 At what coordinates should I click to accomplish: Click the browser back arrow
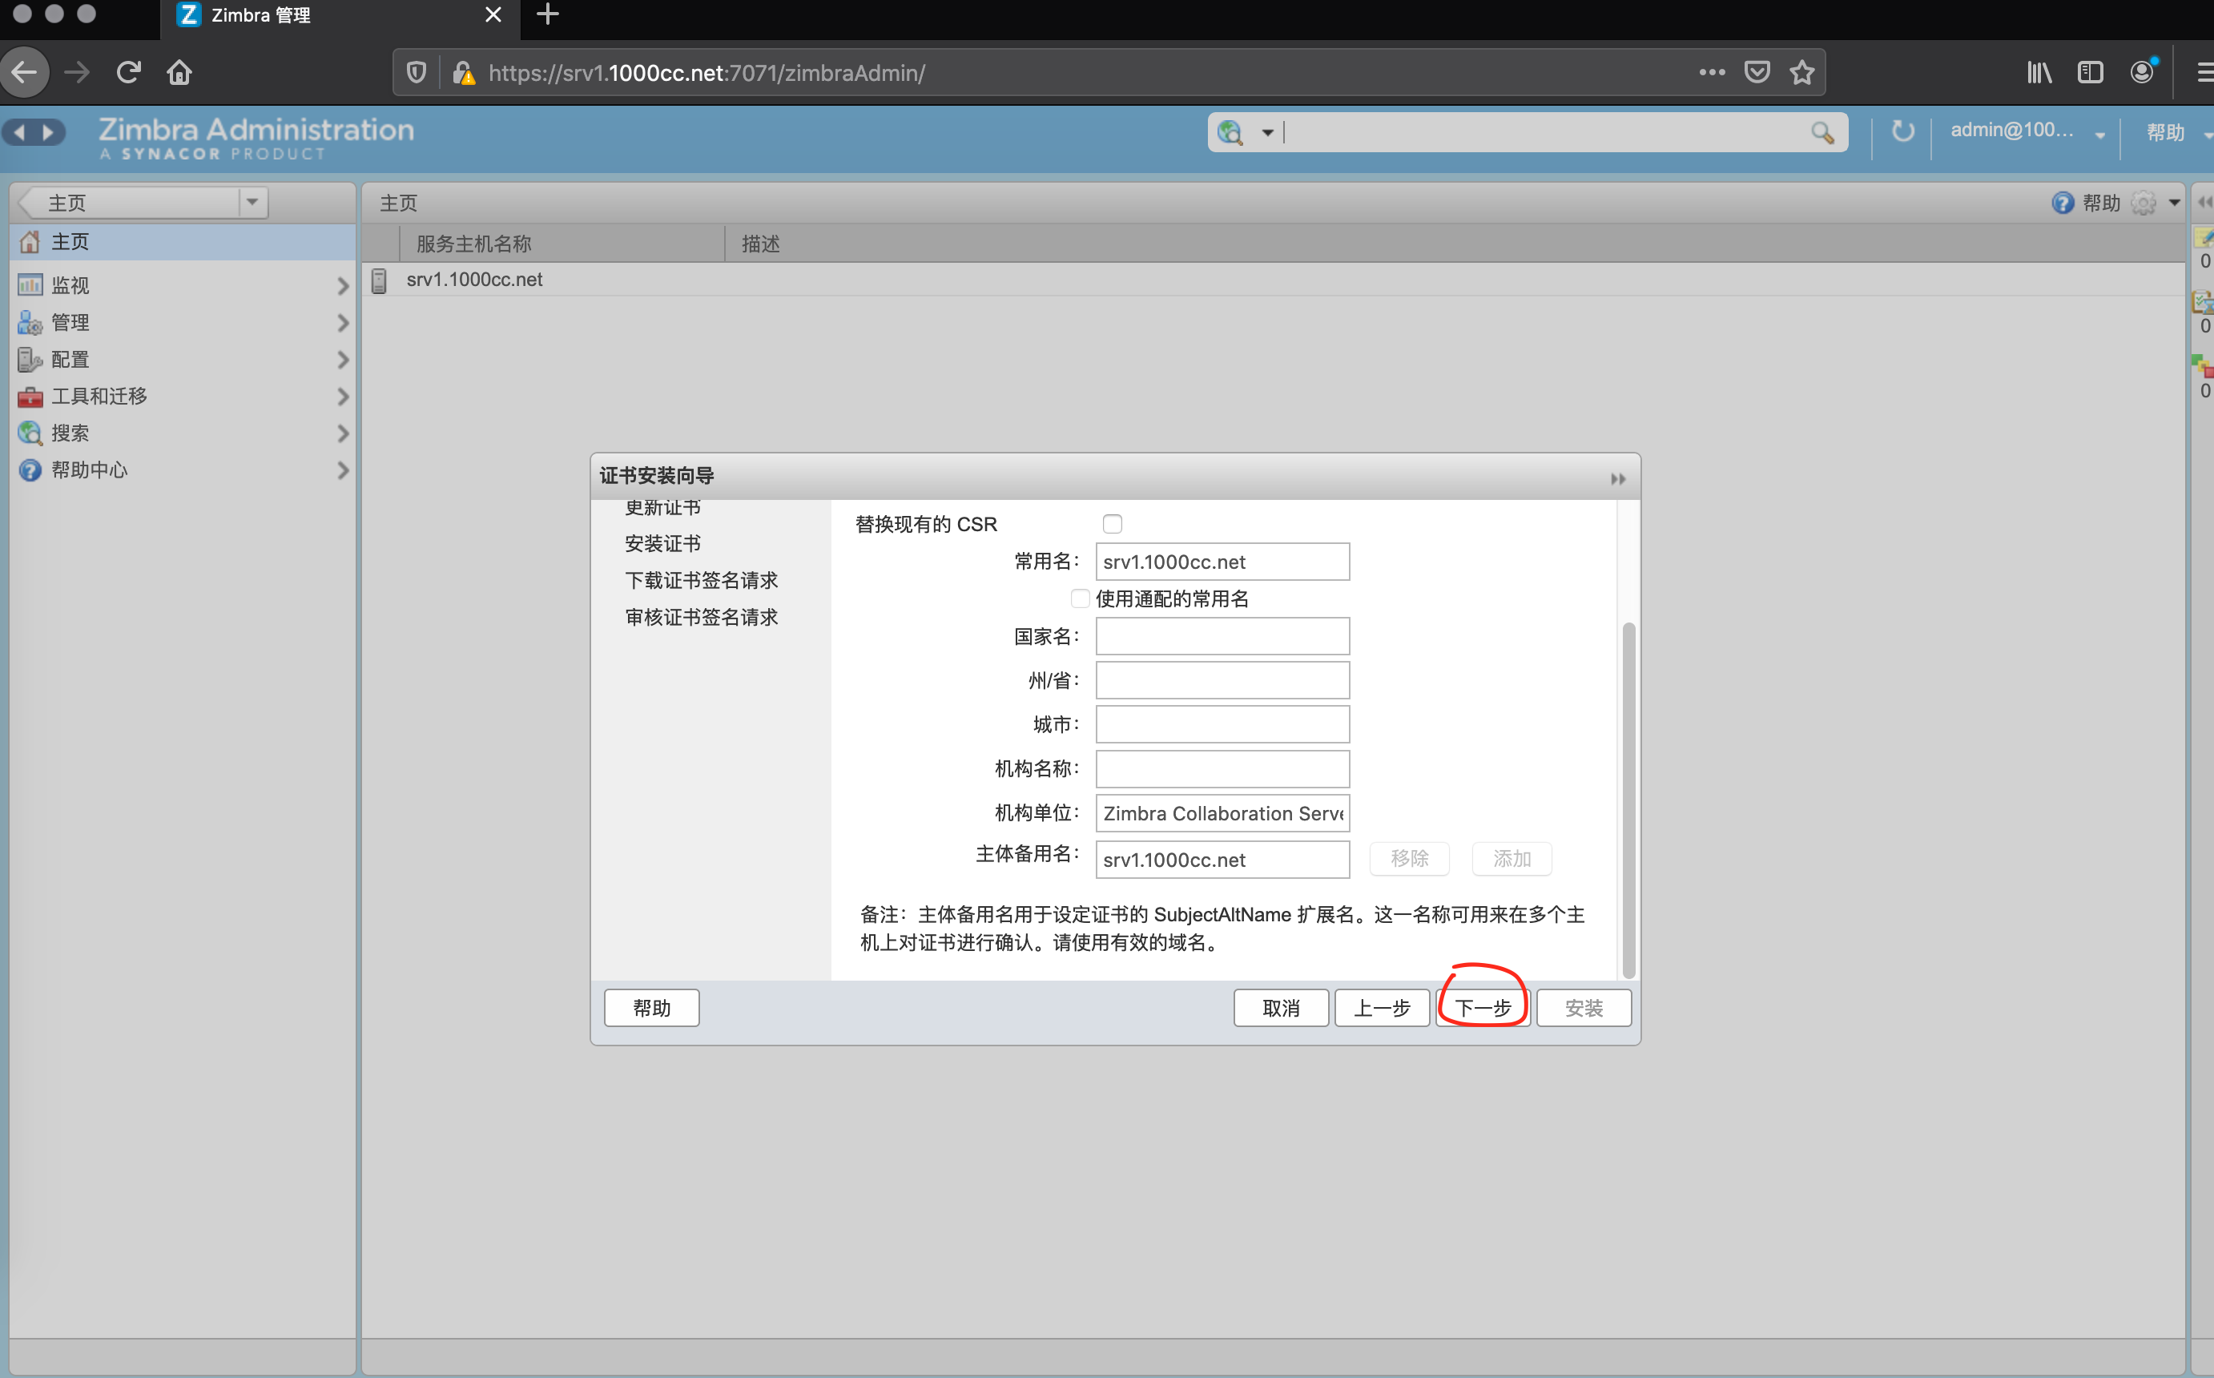pos(25,72)
